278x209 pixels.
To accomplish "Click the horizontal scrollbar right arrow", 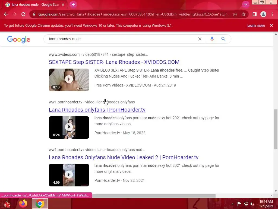I will coord(271,196).
